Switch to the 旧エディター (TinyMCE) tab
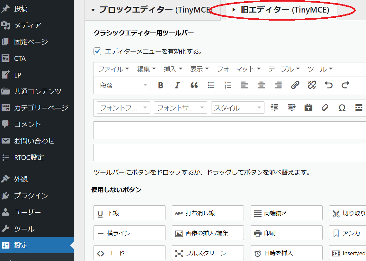366x261 pixels. [281, 10]
